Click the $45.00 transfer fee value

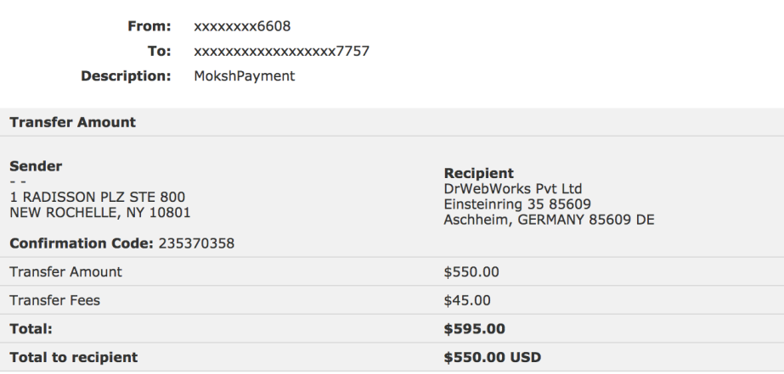pos(467,300)
